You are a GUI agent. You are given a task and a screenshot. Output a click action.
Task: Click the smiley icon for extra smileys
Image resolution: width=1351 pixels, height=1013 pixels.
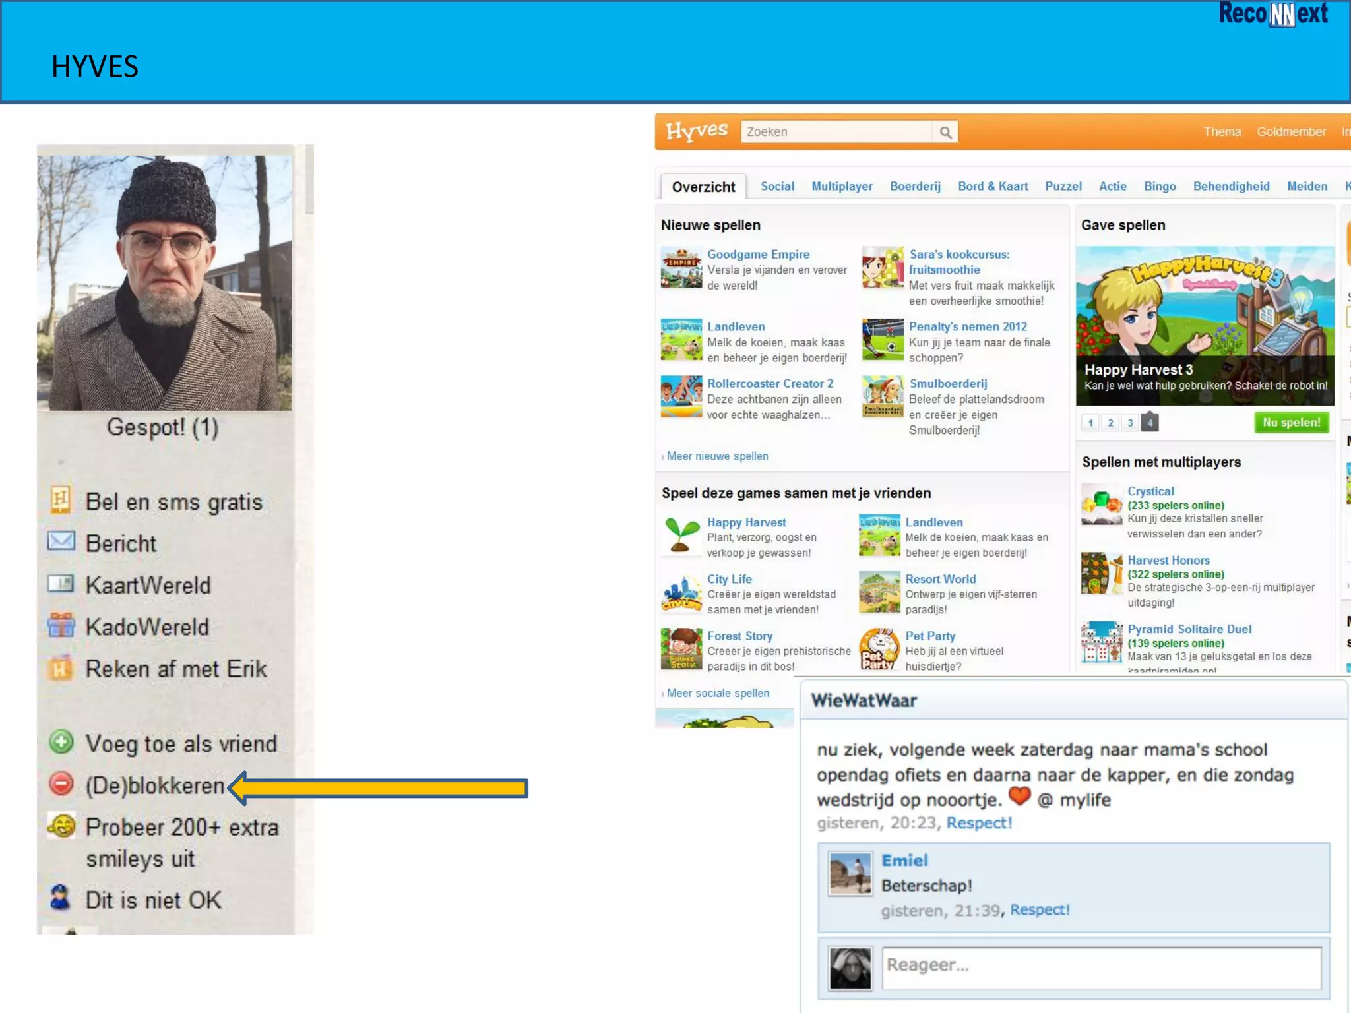click(x=61, y=826)
